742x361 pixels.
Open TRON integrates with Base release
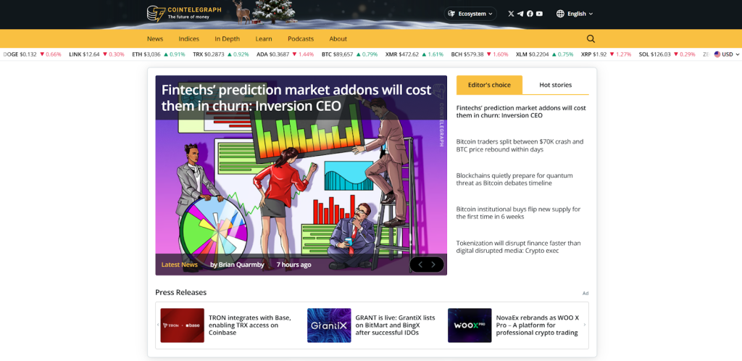point(250,325)
